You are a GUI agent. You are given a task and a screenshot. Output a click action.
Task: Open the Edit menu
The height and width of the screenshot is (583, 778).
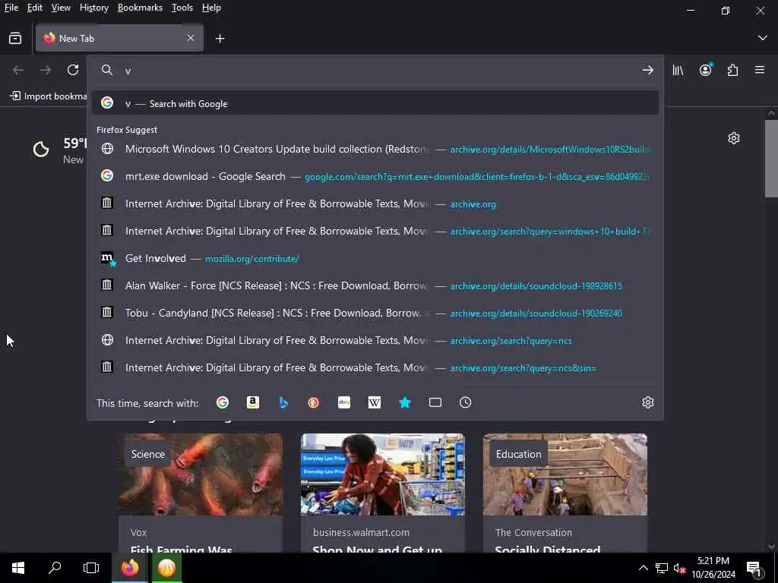coord(35,8)
